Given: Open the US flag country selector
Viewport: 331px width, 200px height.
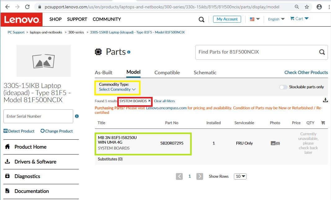Looking at the screenshot, I should coord(255,19).
